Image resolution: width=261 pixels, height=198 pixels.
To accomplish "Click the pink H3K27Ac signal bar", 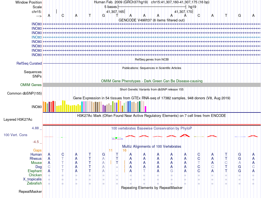I will point(152,125).
